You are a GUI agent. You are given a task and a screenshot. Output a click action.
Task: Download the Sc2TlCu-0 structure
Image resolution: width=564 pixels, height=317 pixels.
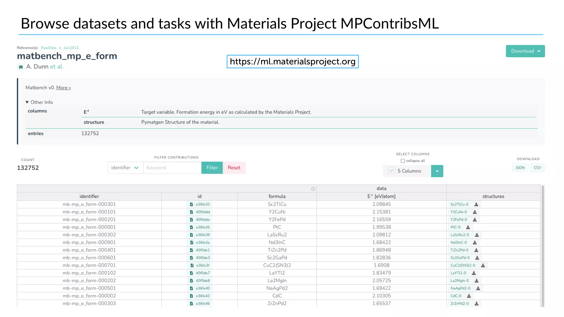pos(476,204)
